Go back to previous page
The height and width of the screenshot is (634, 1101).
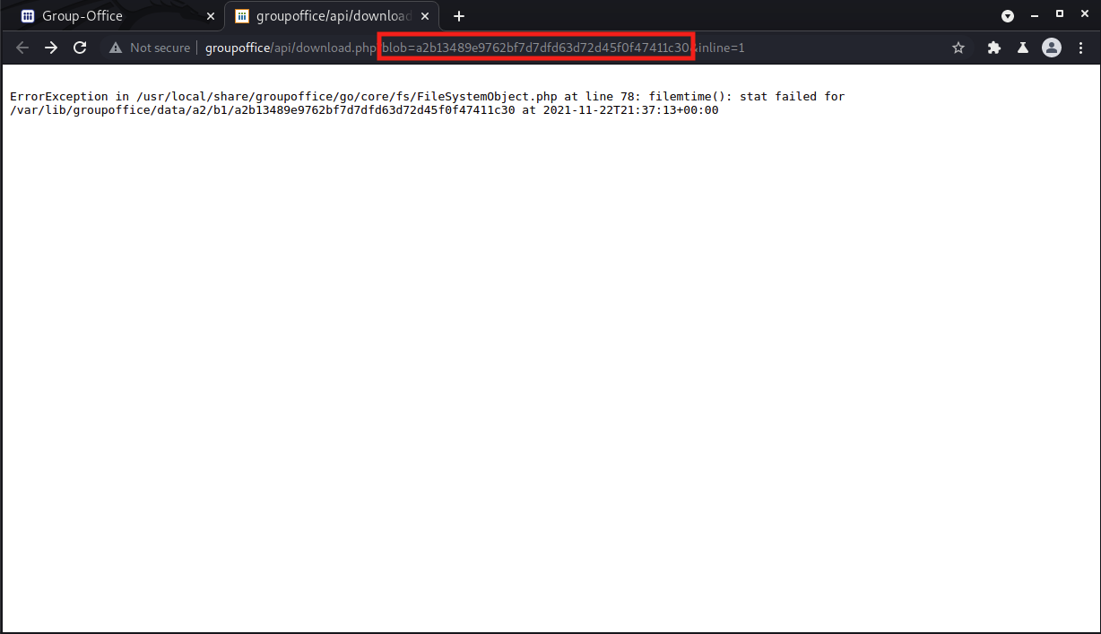(22, 48)
